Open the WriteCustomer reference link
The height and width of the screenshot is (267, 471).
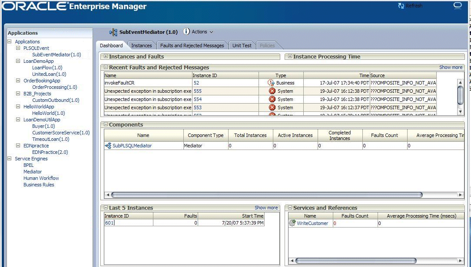pyautogui.click(x=312, y=223)
